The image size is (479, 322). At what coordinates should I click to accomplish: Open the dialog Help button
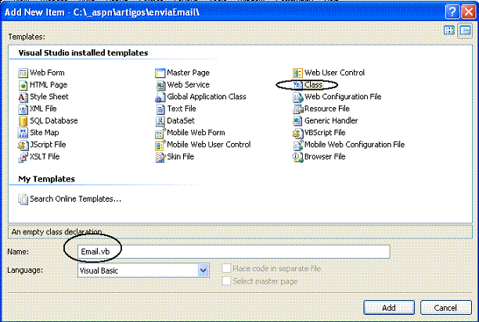point(452,13)
